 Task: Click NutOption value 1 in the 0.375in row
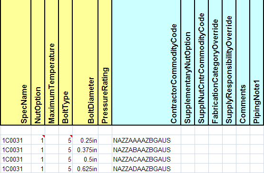coord(38,149)
